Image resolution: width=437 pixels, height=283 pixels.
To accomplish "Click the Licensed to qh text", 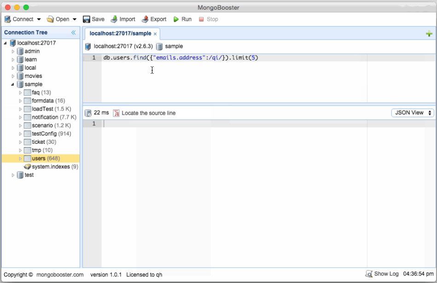I will pyautogui.click(x=144, y=275).
